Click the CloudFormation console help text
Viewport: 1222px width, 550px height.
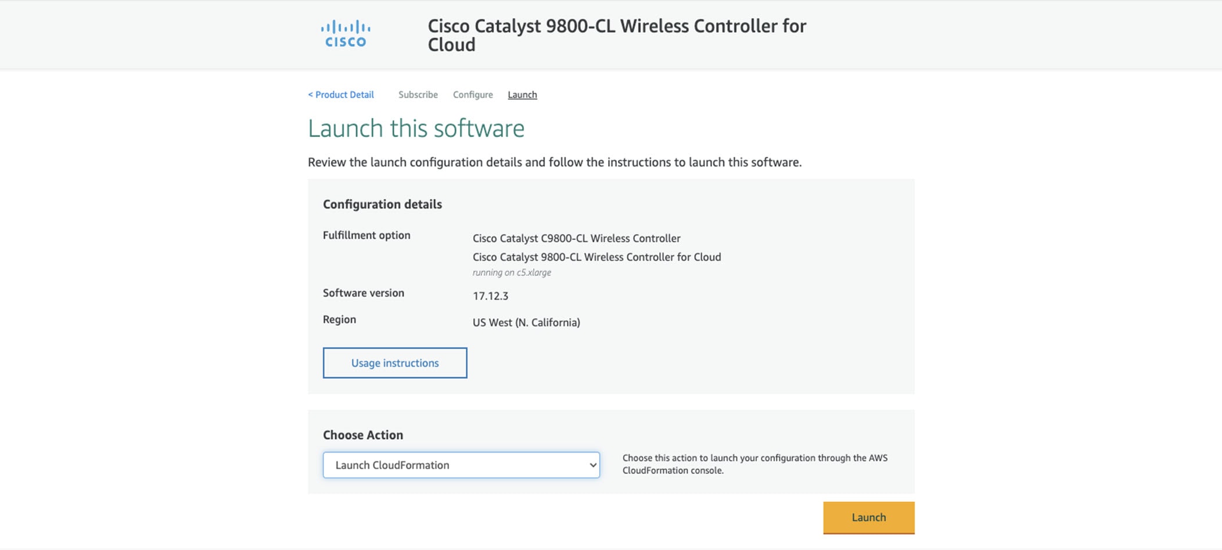click(755, 464)
